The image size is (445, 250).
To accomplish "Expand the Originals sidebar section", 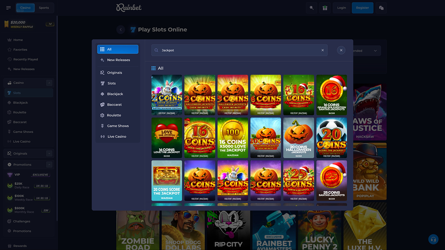I will coord(49,153).
